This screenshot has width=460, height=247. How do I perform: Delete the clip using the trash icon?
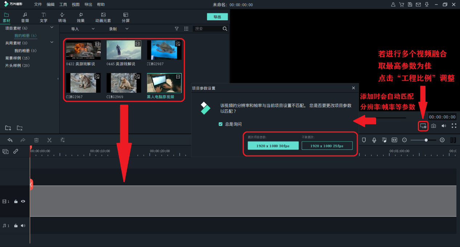[36, 140]
